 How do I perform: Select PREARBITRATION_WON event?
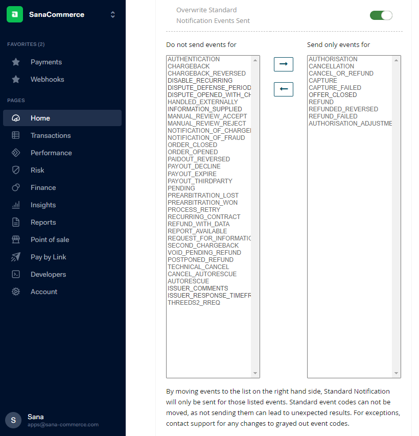[202, 202]
